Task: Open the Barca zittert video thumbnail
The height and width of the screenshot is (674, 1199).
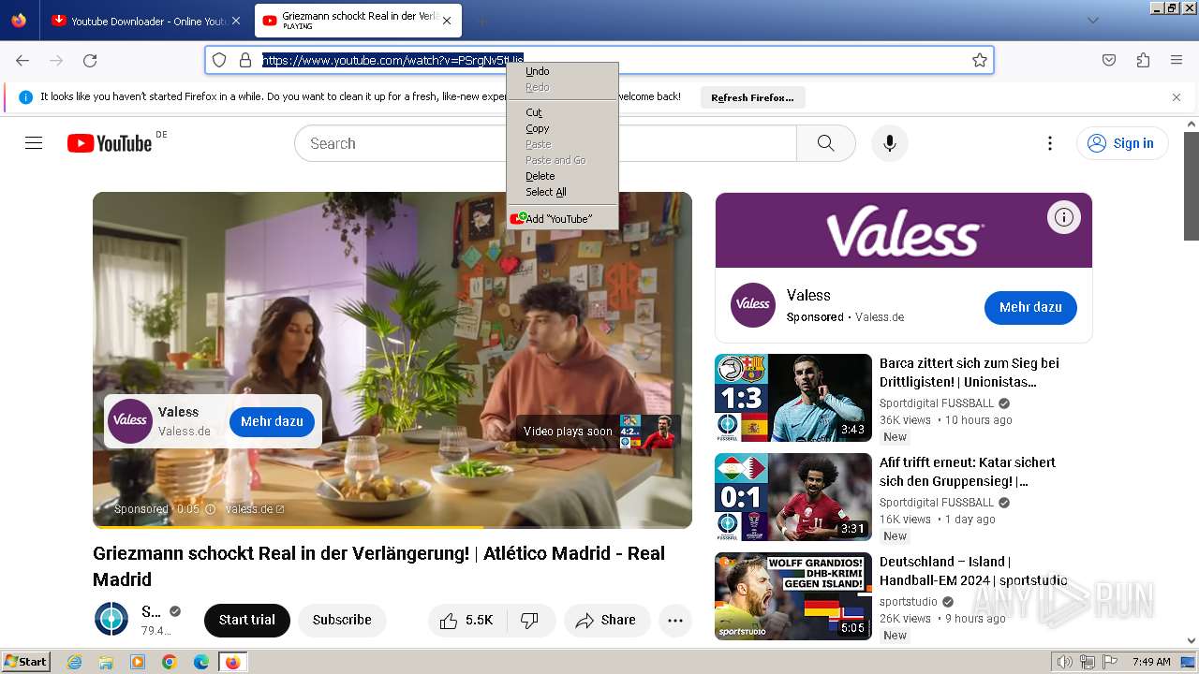Action: (793, 398)
